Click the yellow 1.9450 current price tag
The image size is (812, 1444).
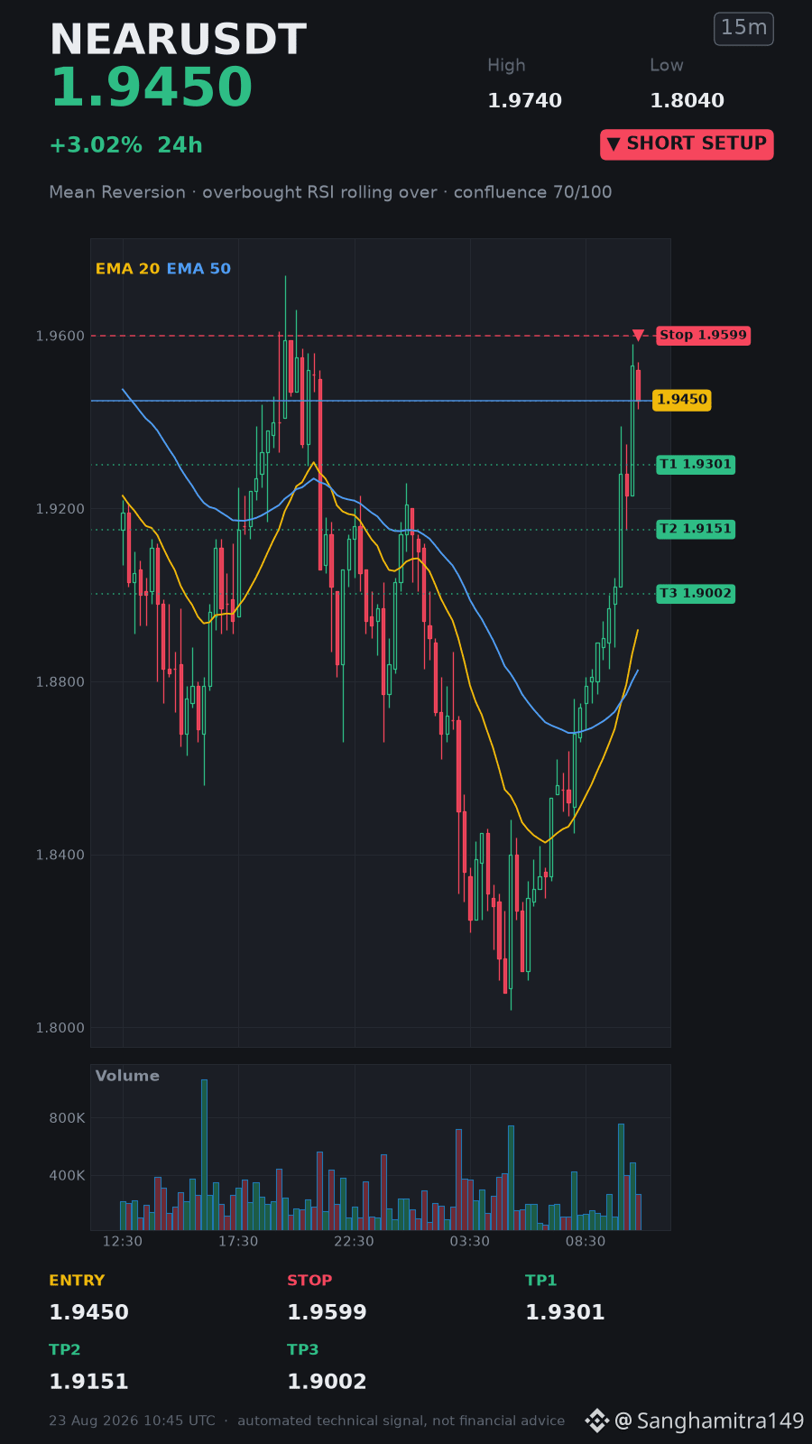click(682, 400)
